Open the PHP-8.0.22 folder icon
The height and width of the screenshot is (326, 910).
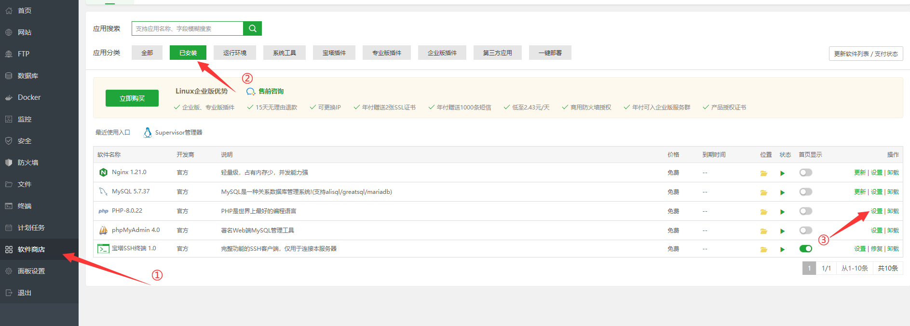(764, 212)
